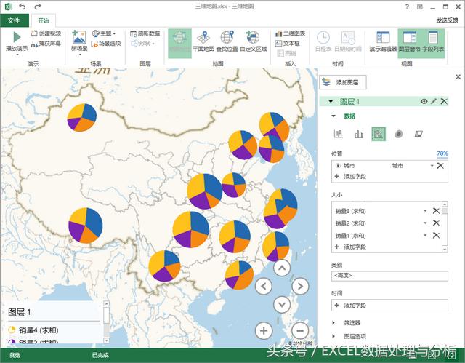Open the 文件 file tab
This screenshot has height=363, width=465.
click(14, 20)
